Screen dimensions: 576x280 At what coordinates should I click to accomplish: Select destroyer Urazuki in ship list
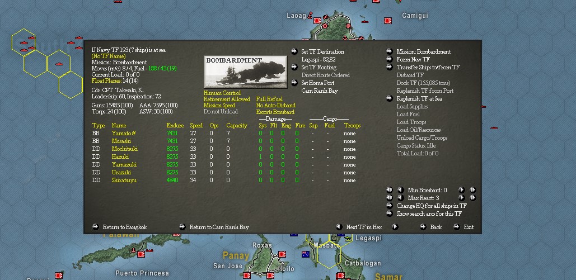121,172
